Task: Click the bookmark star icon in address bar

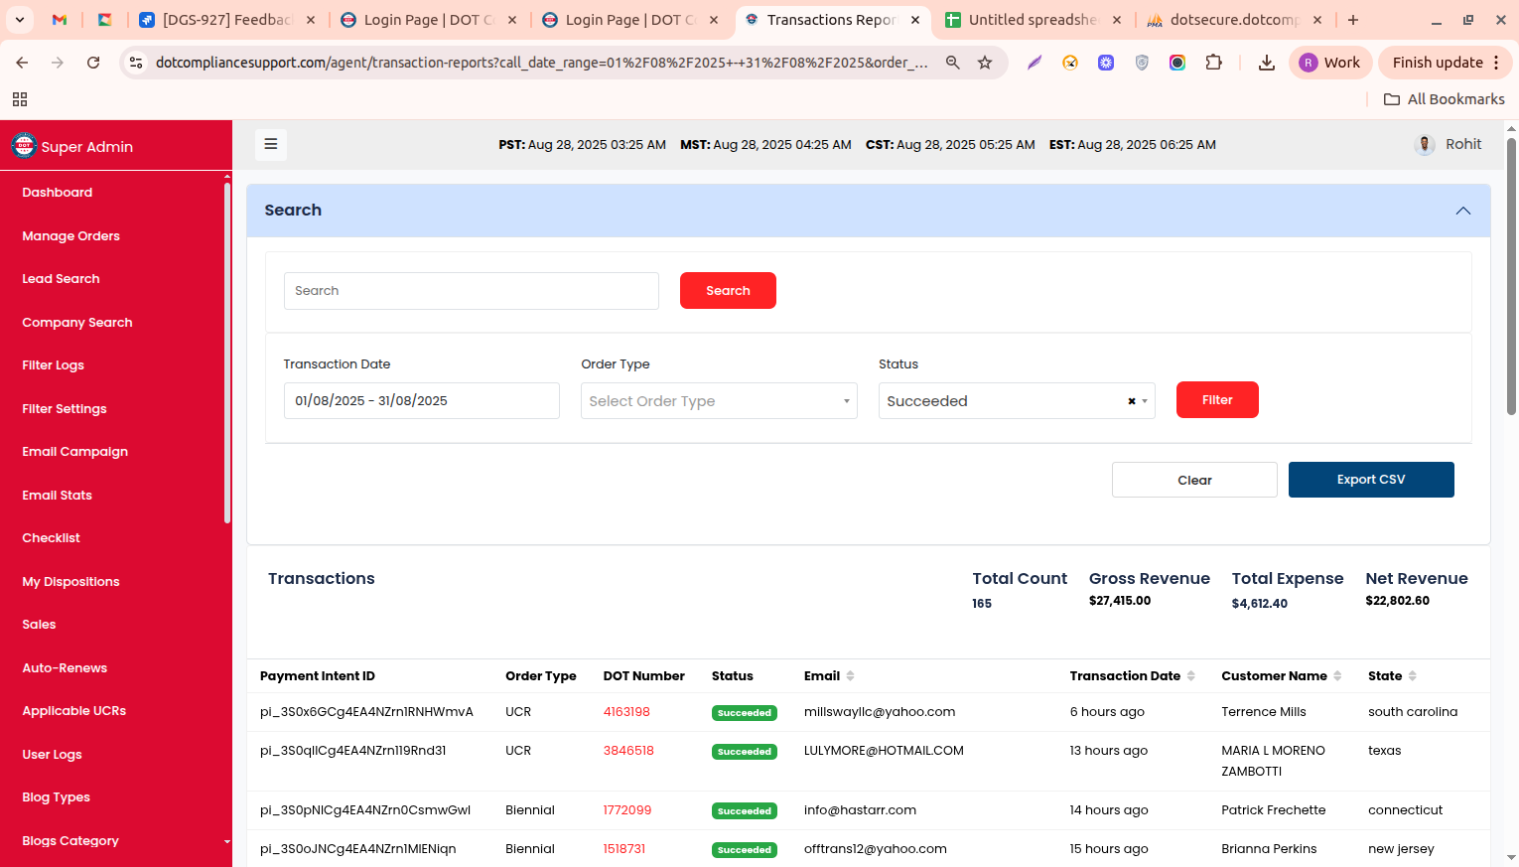Action: pyautogui.click(x=984, y=63)
